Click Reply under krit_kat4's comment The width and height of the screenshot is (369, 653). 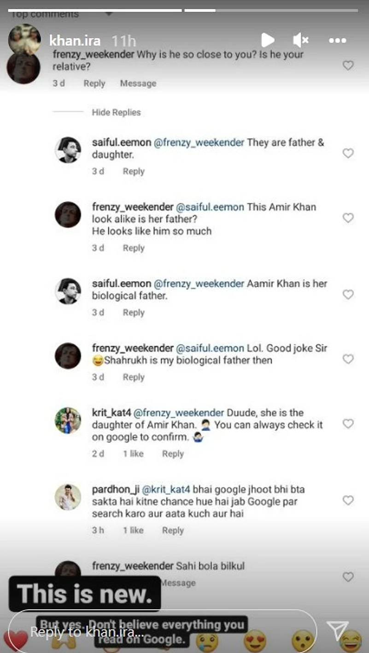click(x=173, y=454)
